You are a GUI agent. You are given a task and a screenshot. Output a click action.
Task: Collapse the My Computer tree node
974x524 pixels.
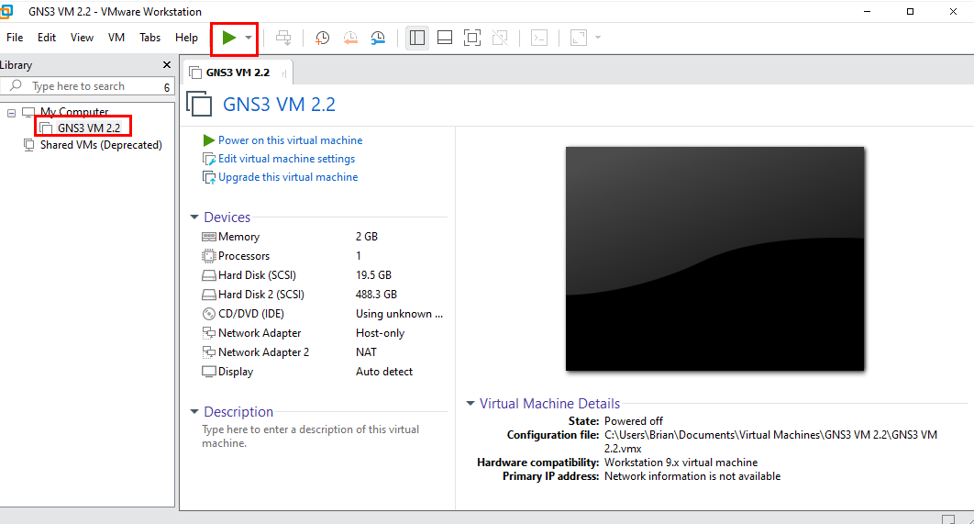click(11, 113)
